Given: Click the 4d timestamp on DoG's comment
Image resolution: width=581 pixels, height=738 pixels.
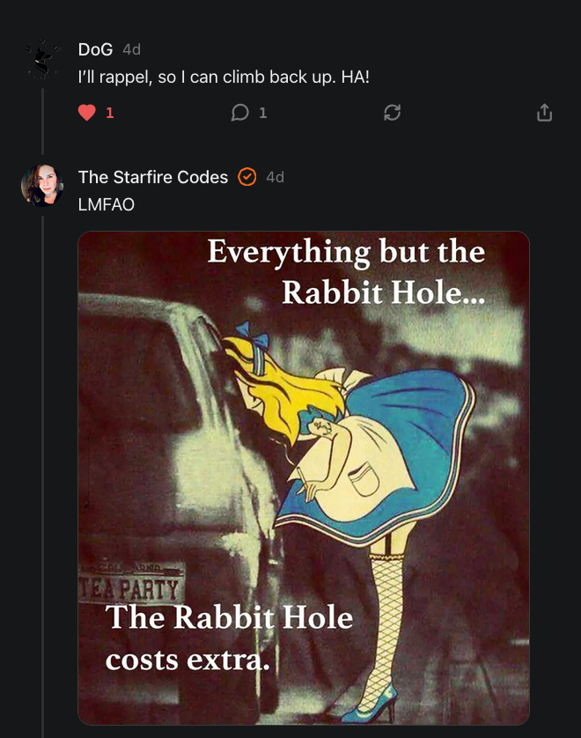Looking at the screenshot, I should tap(131, 49).
